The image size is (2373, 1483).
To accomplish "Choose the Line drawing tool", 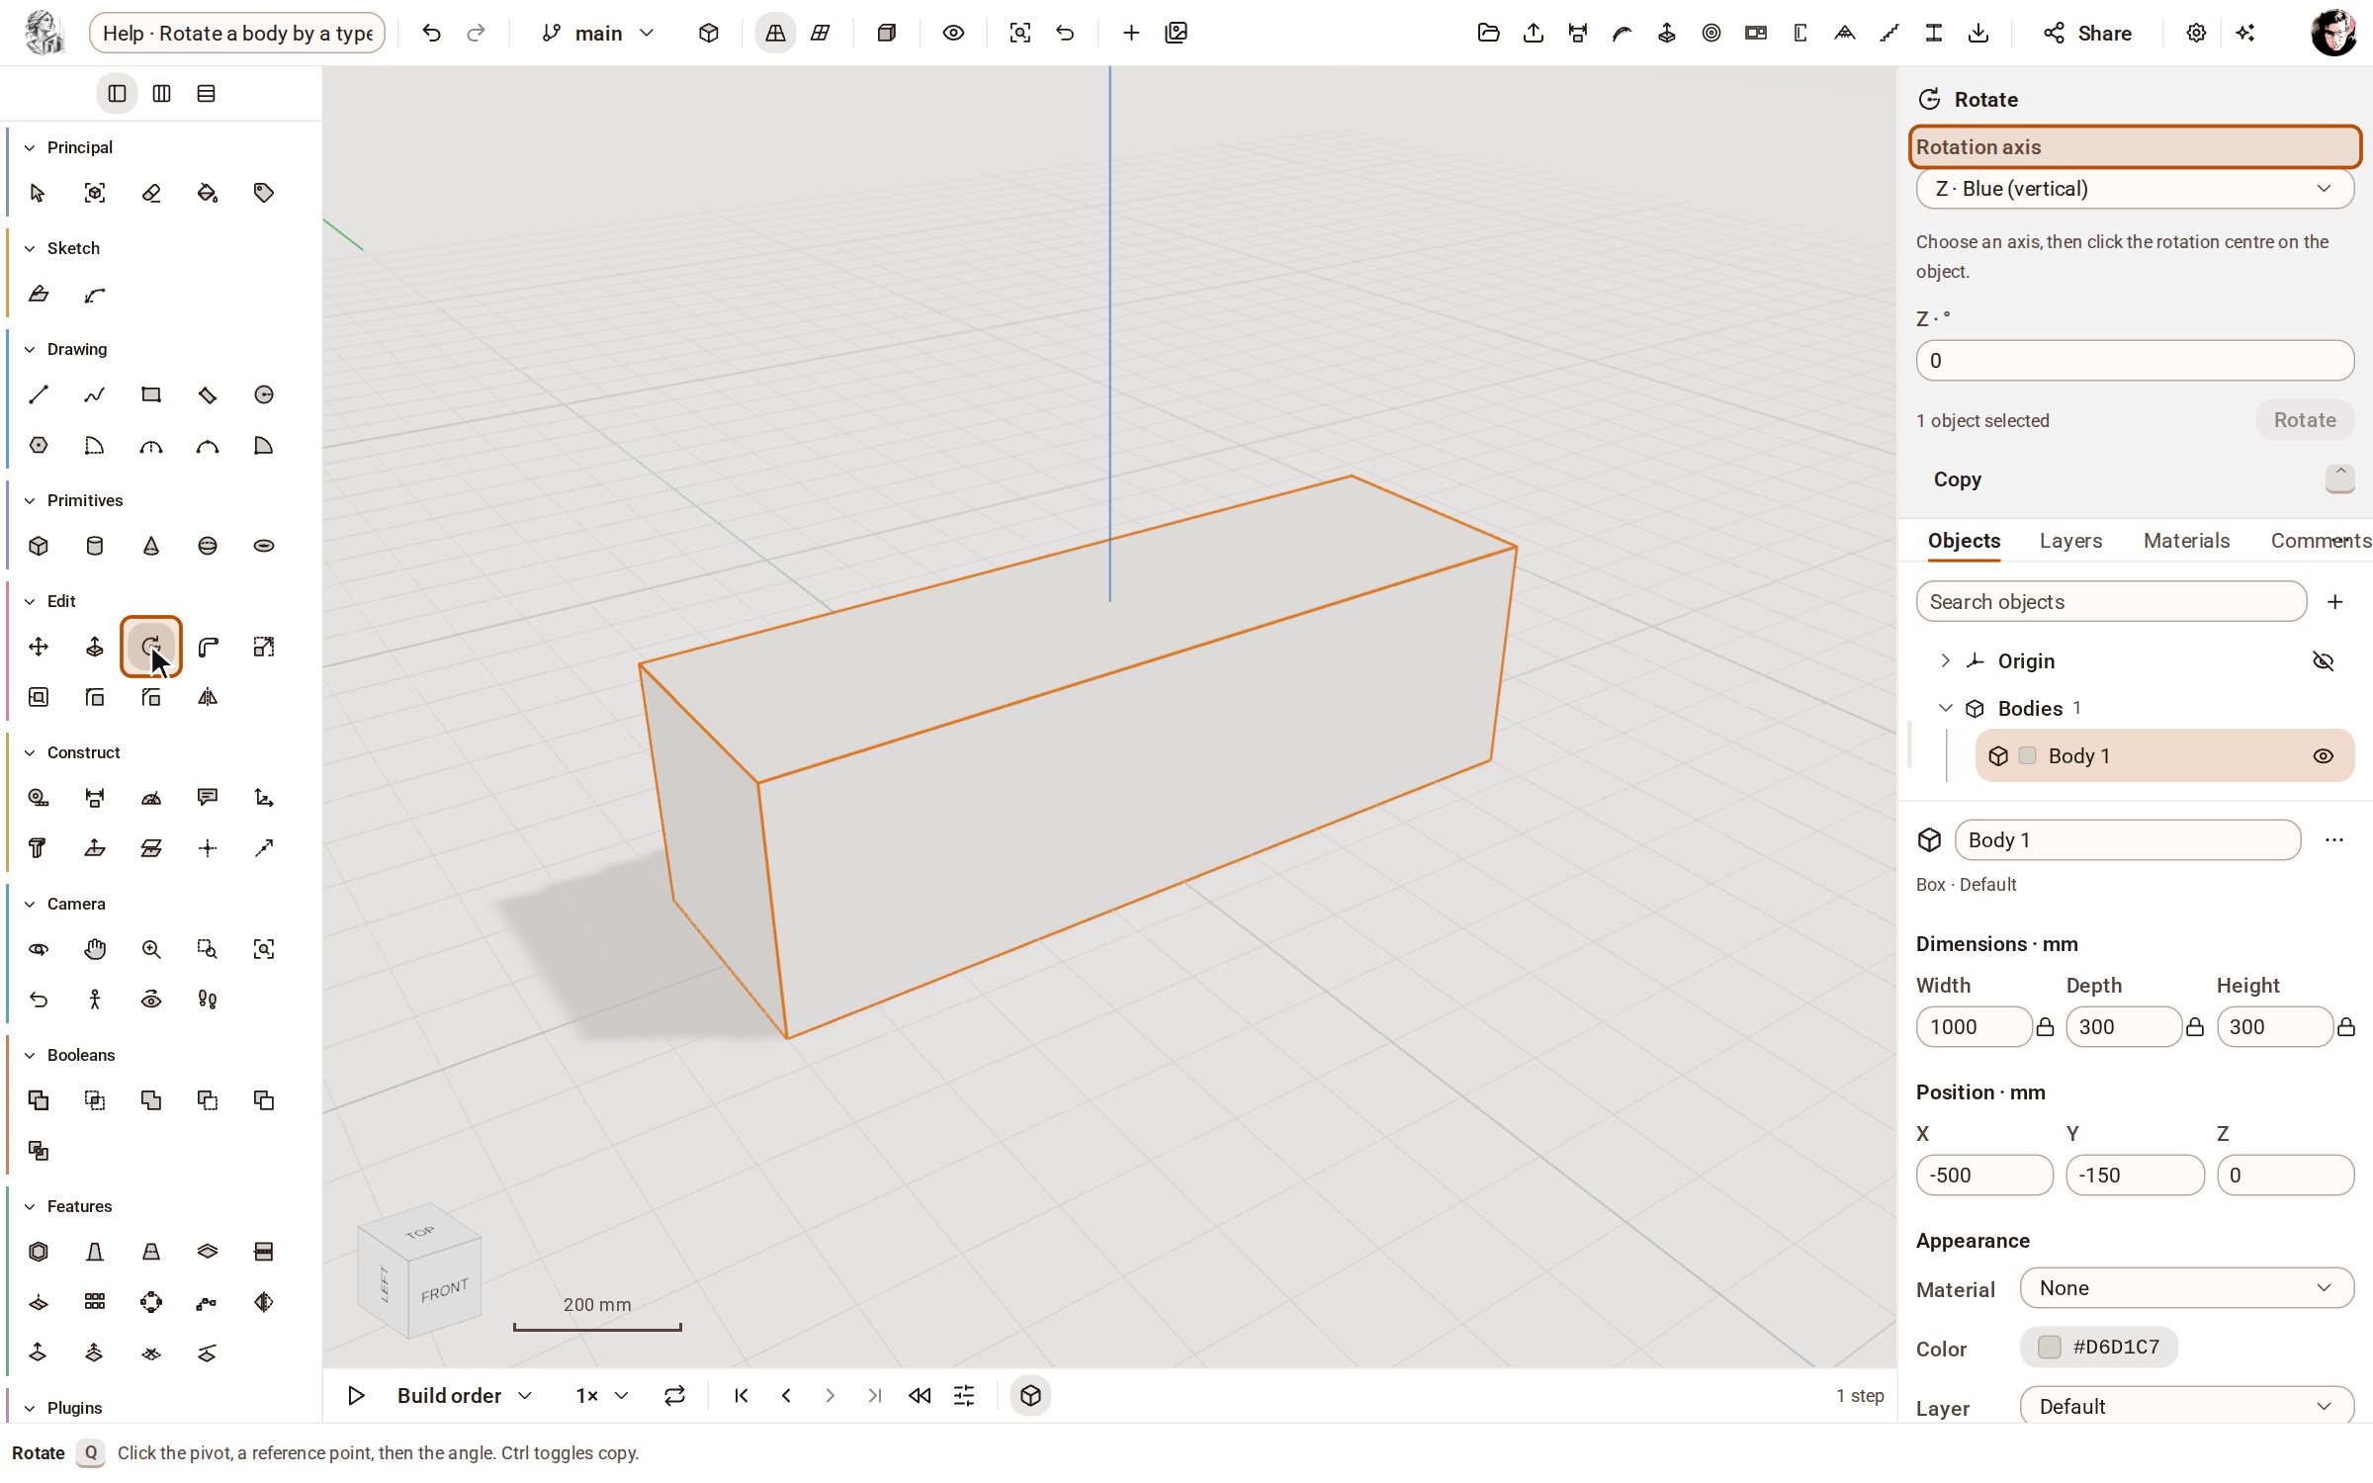I will [x=39, y=394].
